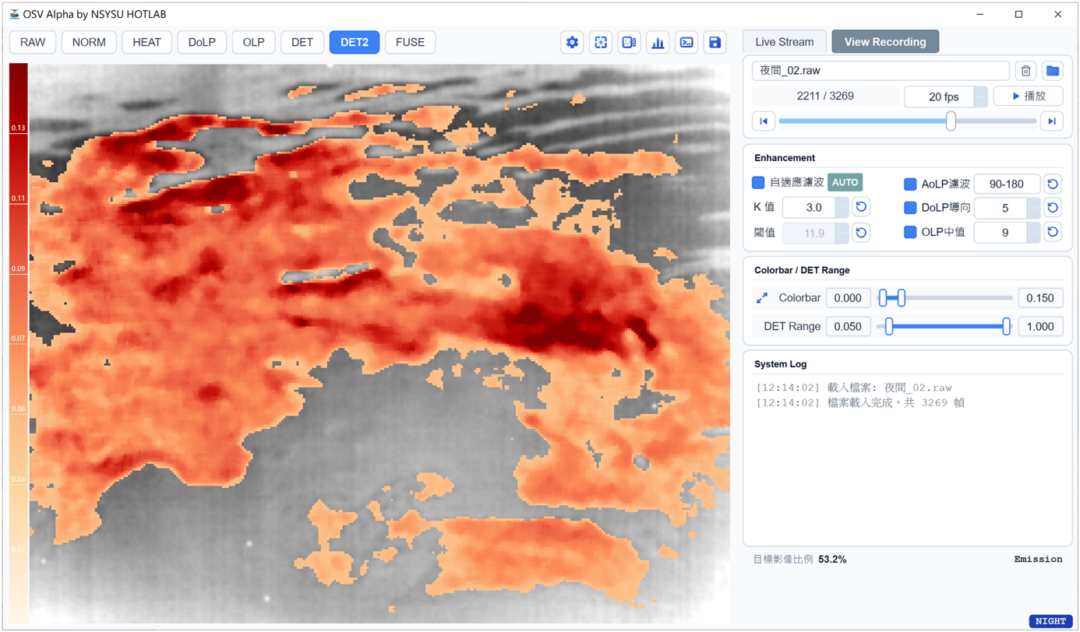Click the 播放 play button
Viewport: 1080px width, 632px height.
pyautogui.click(x=1029, y=97)
